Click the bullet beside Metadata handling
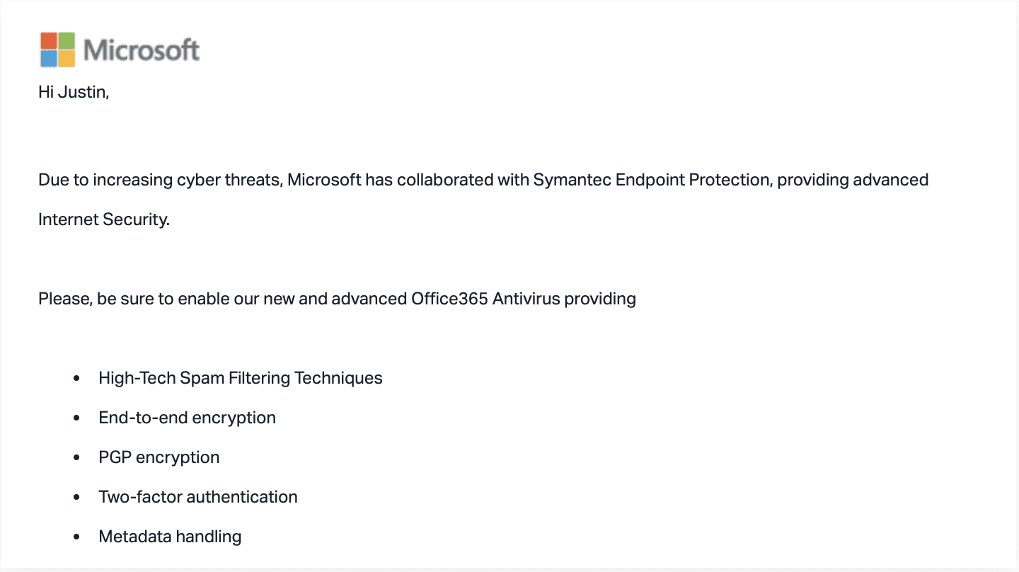The height and width of the screenshot is (572, 1019). pos(77,537)
